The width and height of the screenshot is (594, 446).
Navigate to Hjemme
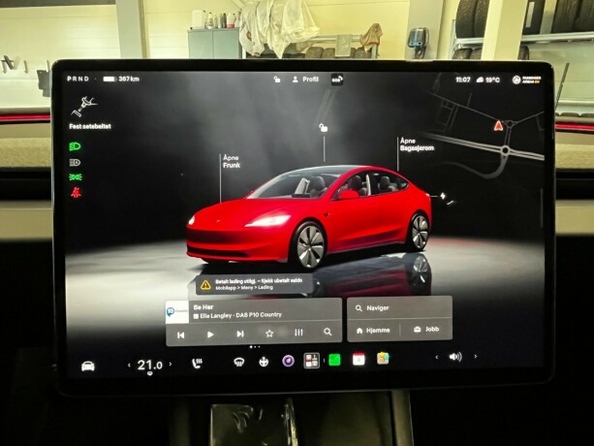click(373, 331)
